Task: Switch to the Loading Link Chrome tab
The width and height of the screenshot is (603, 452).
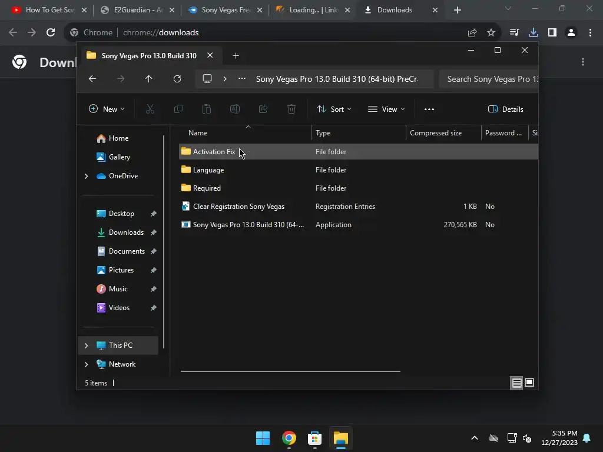Action: click(313, 10)
